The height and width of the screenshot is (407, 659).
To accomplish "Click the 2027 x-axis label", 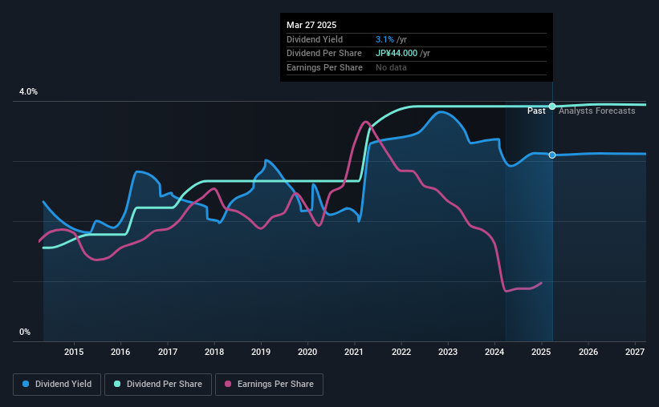I will coord(635,352).
